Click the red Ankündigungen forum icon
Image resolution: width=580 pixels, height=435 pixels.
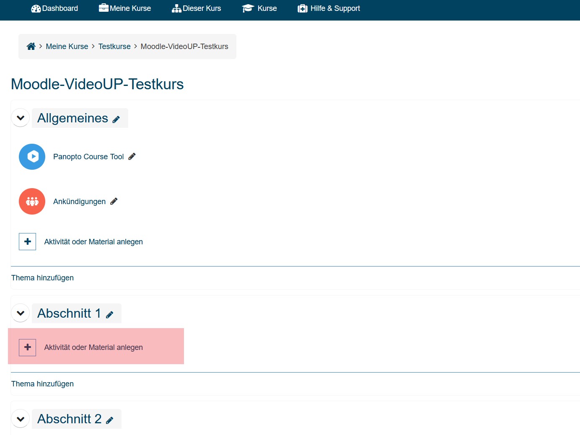click(32, 202)
